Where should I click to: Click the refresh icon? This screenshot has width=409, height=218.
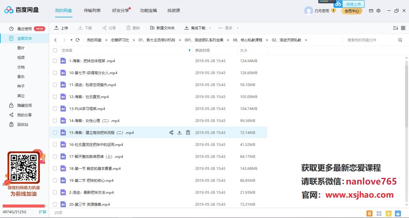point(78,40)
